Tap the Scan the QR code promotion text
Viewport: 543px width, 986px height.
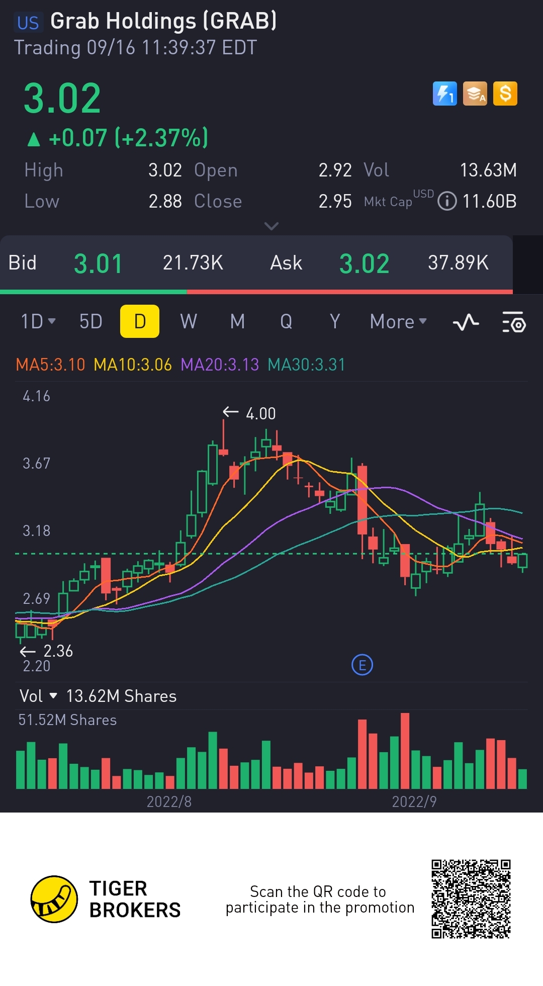(320, 900)
